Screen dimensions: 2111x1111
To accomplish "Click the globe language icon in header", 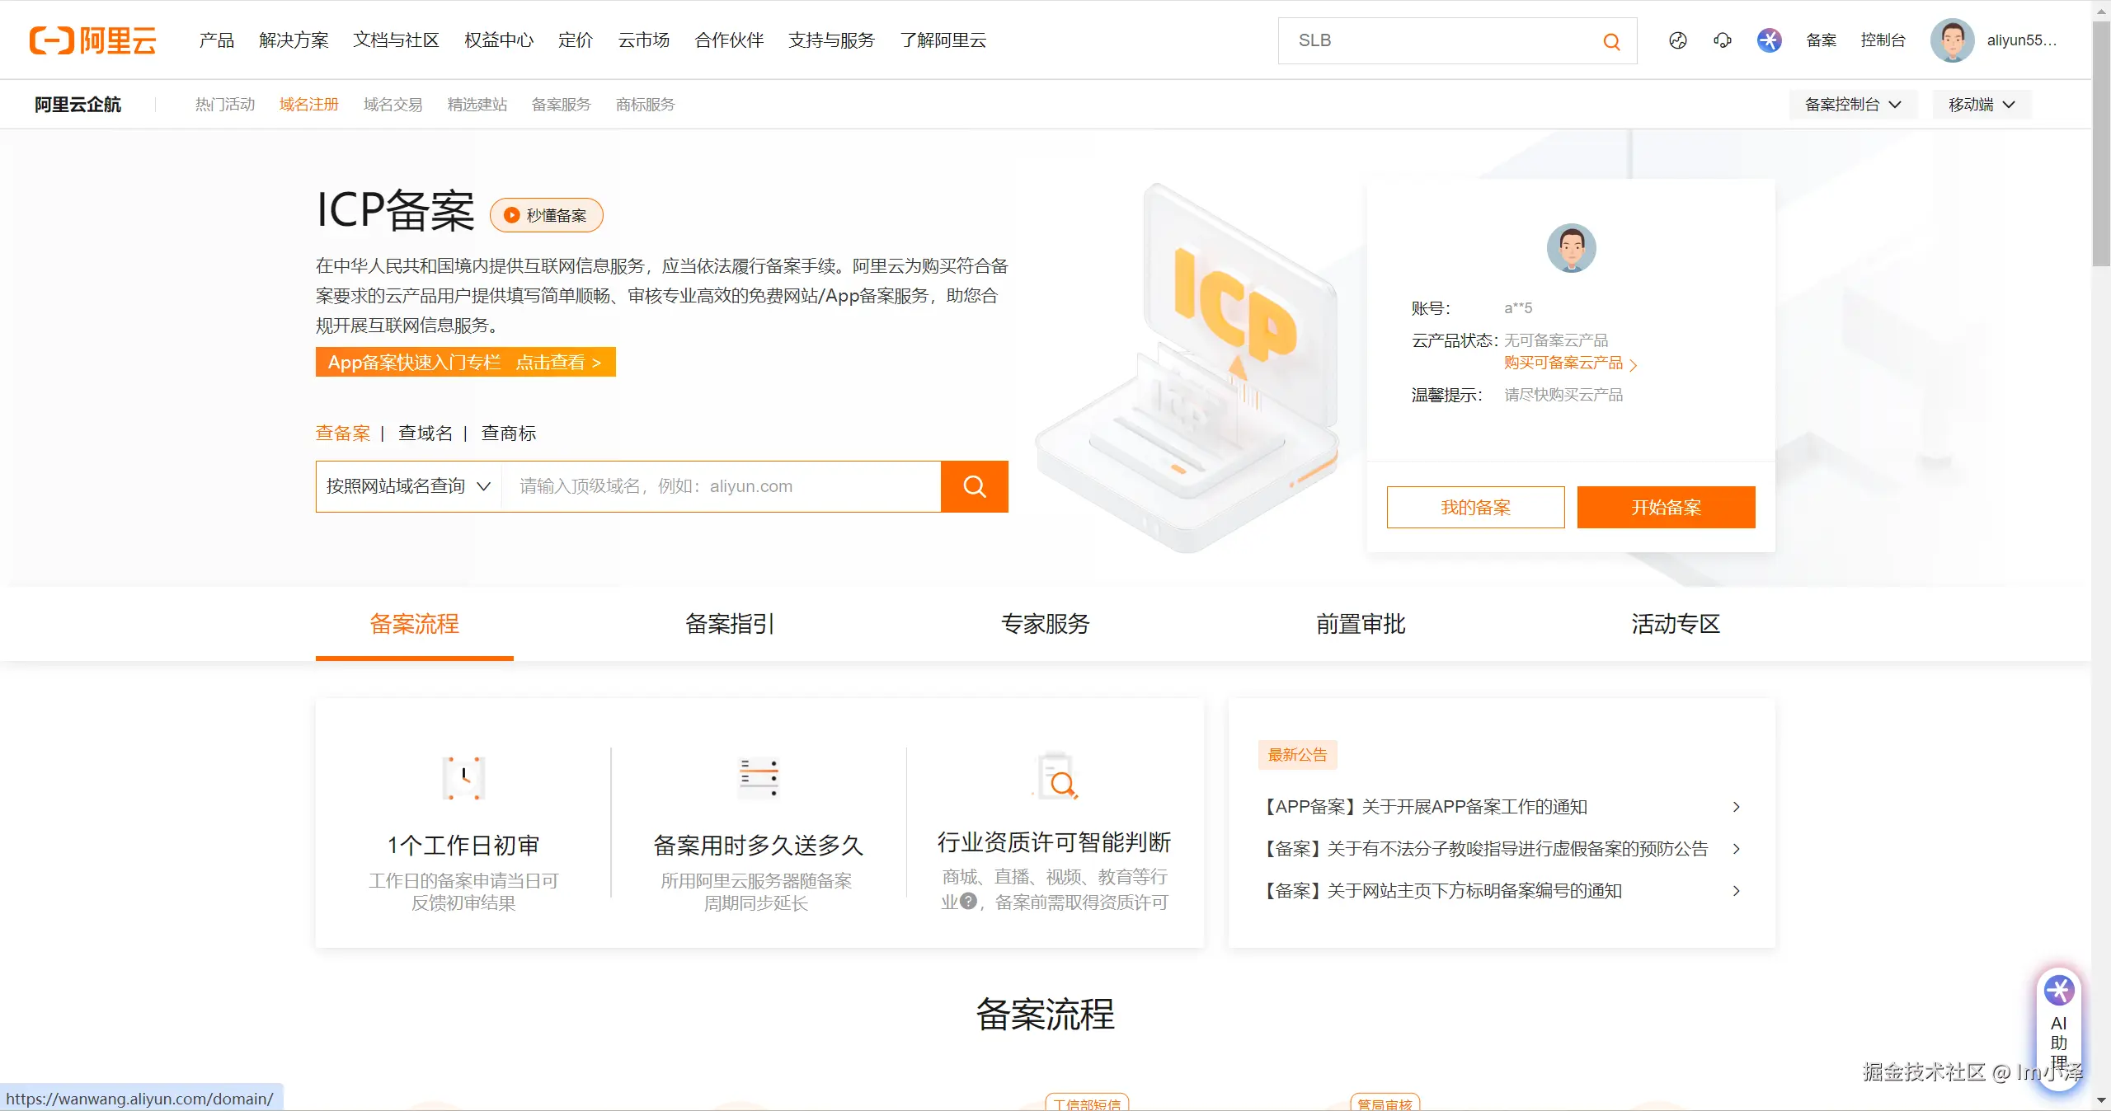I will click(x=1677, y=40).
